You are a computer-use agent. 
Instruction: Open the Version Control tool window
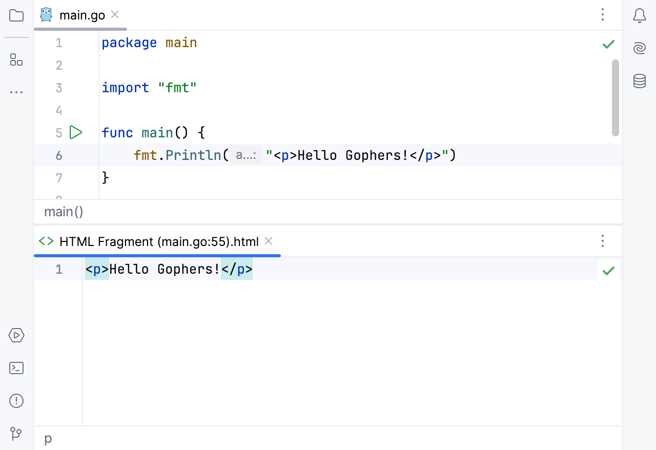(x=16, y=434)
